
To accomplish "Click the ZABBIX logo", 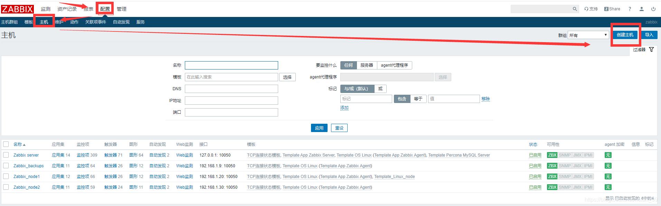I will [17, 9].
